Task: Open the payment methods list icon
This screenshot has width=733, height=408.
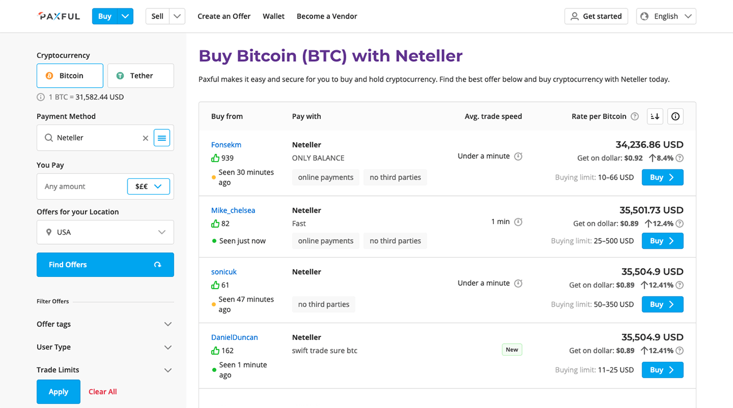Action: 162,138
